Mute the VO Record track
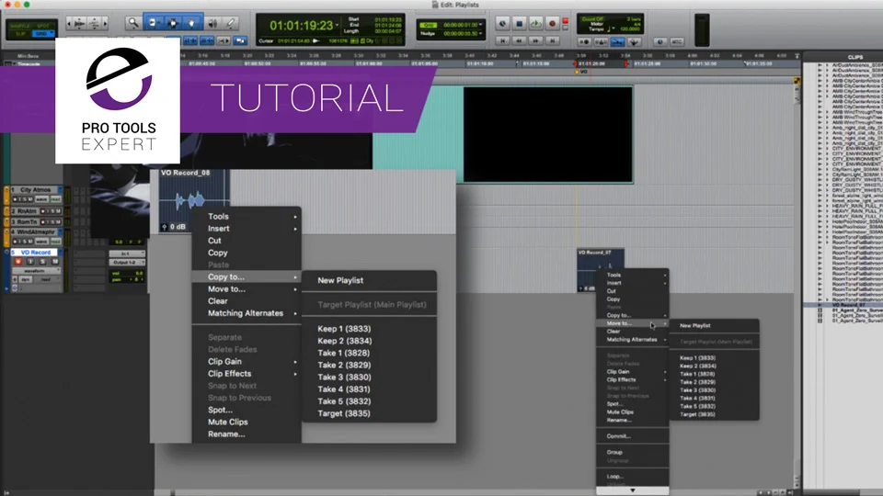This screenshot has height=496, width=883. 54,262
